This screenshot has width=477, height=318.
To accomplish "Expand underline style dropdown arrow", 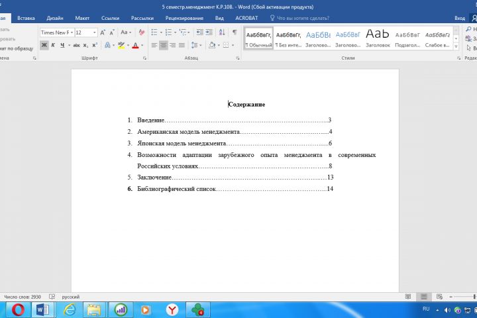I will (x=69, y=45).
